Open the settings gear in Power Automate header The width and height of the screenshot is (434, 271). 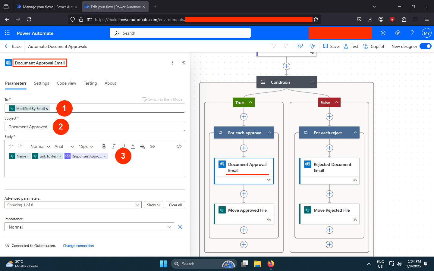tap(398, 33)
